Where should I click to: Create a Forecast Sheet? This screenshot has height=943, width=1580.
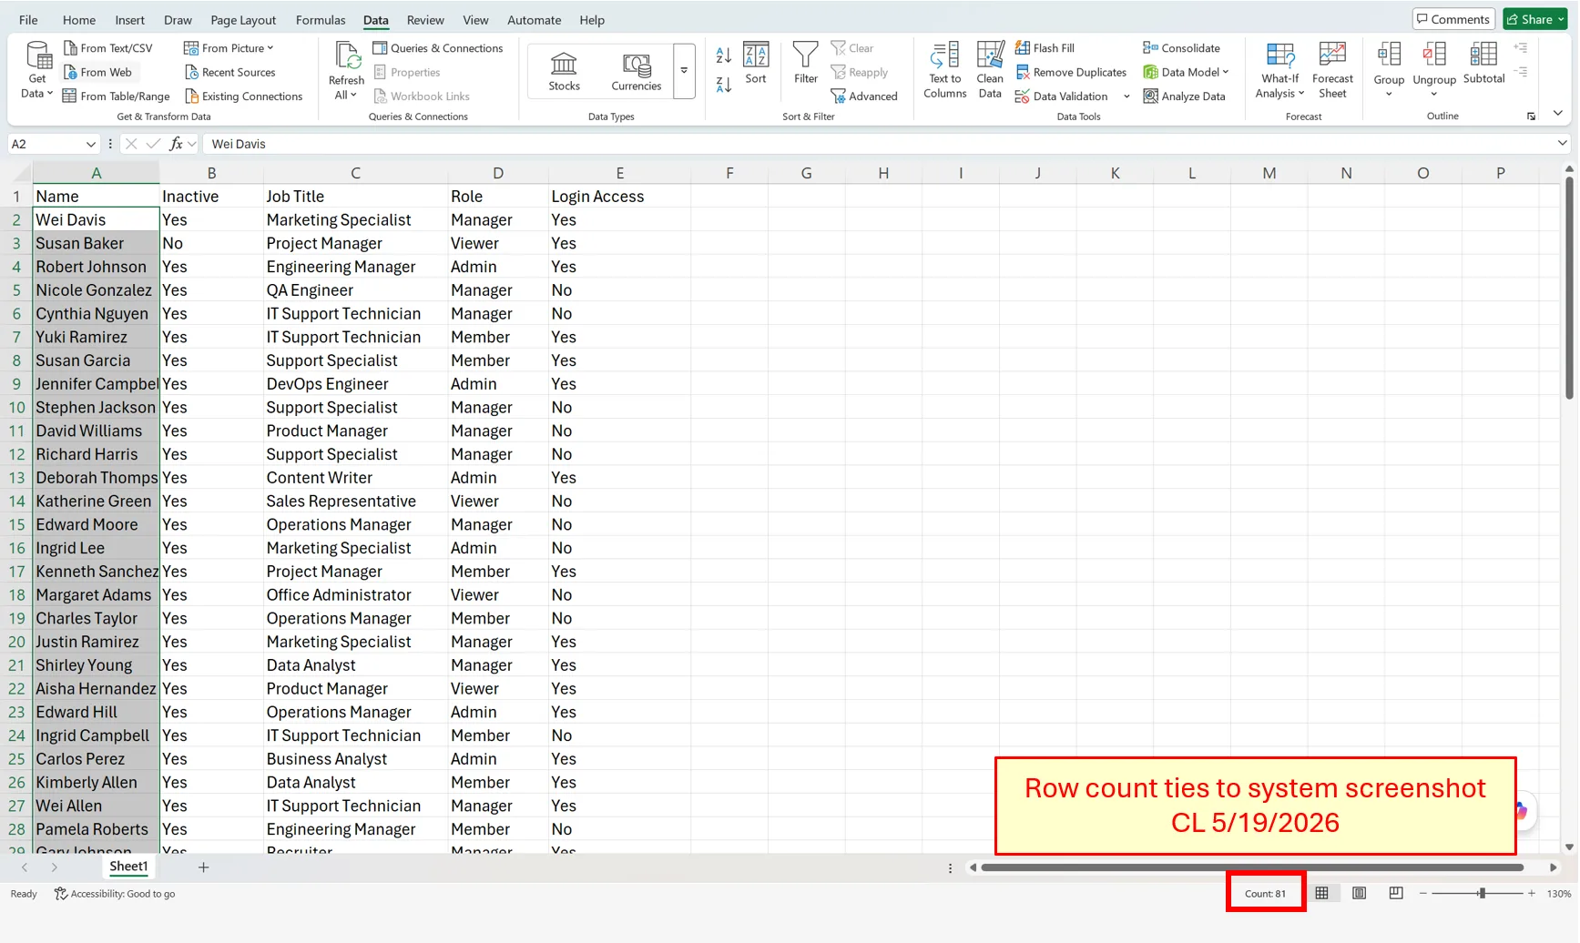pyautogui.click(x=1332, y=71)
